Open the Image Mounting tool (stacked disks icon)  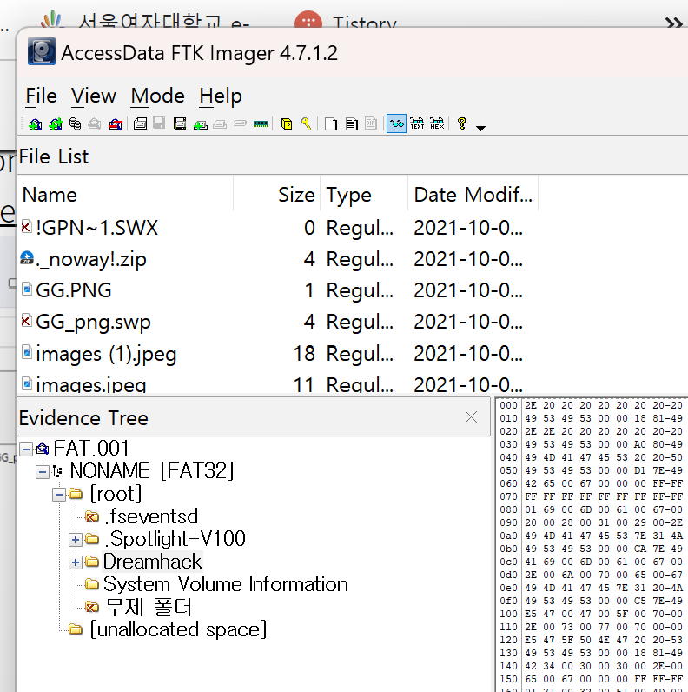pyautogui.click(x=76, y=124)
